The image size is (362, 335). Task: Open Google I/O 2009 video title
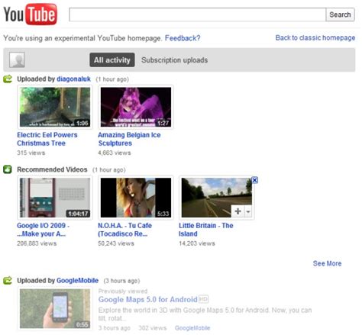coord(43,230)
